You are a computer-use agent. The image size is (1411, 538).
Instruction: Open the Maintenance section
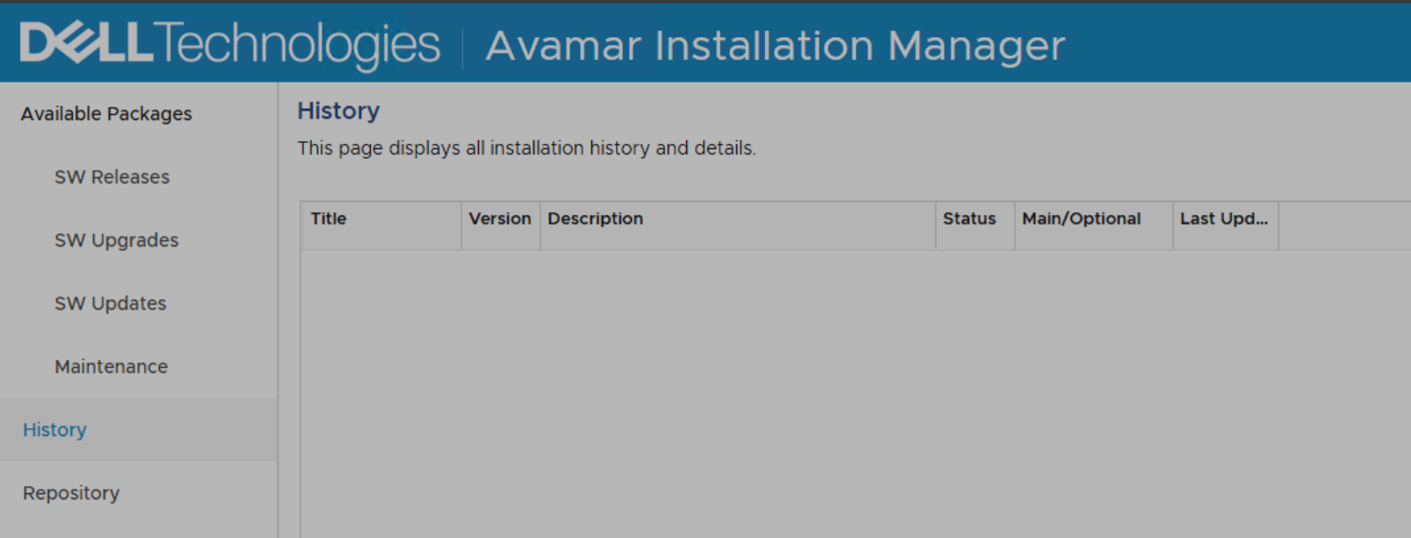tap(111, 366)
